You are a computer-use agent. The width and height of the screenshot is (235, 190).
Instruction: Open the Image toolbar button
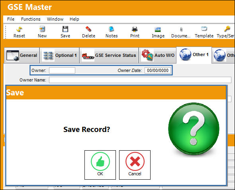point(158,32)
